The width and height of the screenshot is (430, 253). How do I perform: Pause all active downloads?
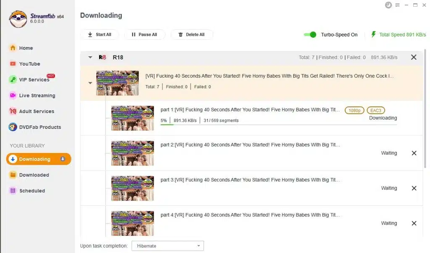pos(144,34)
